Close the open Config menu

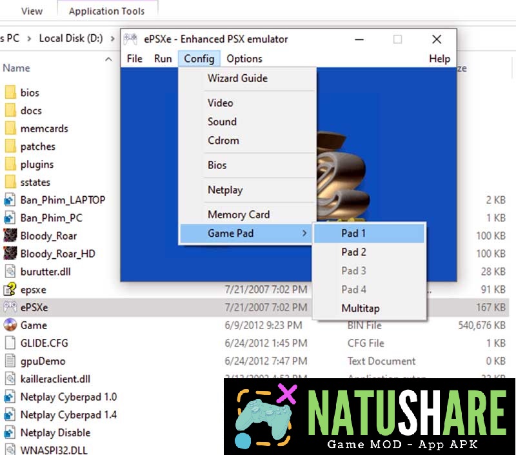coord(199,59)
